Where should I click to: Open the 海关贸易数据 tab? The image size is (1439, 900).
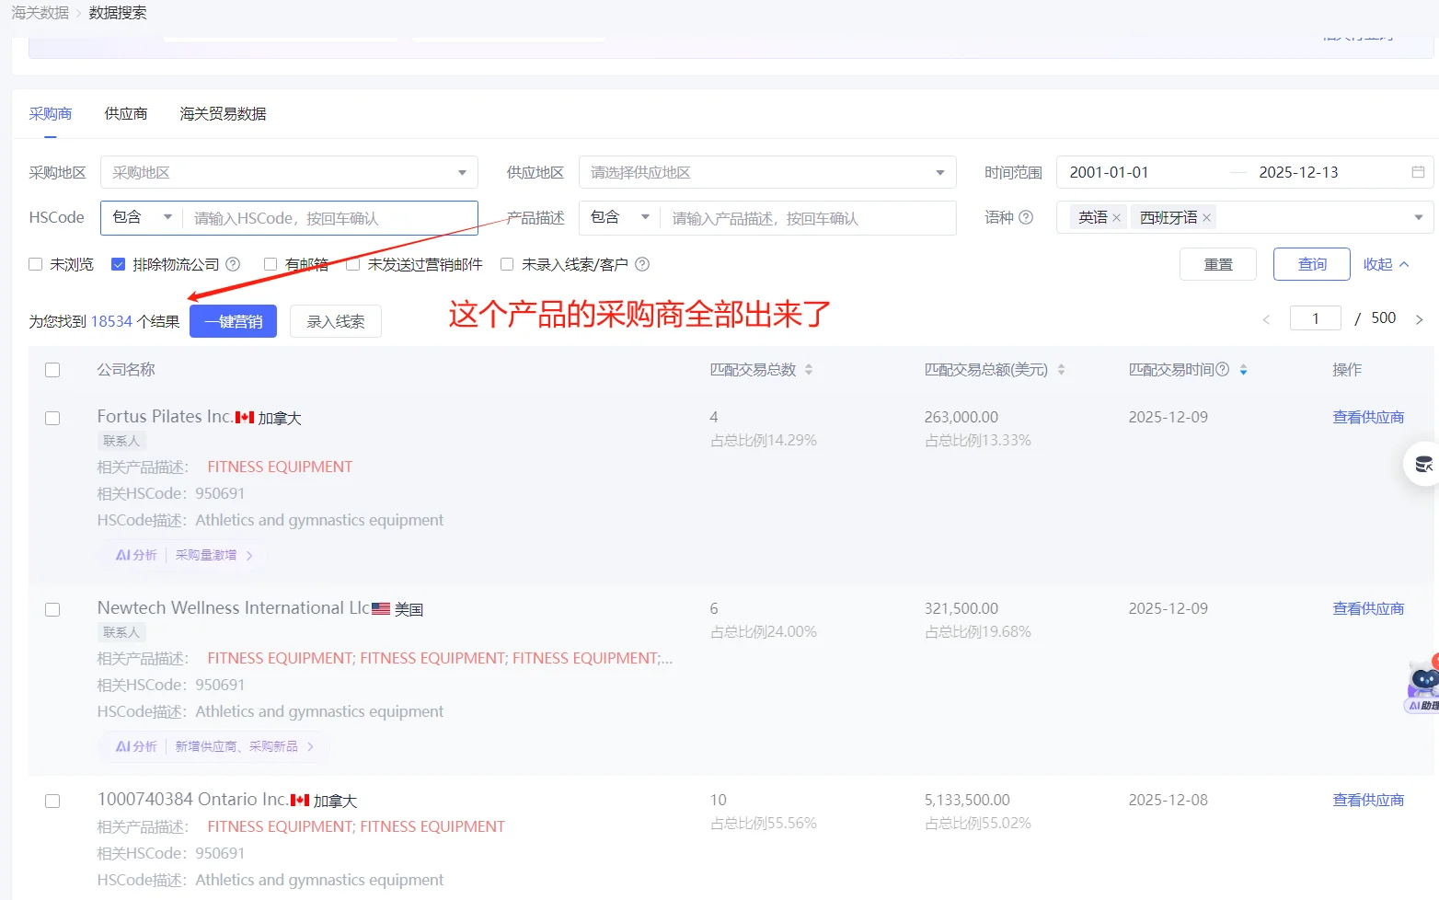tap(222, 113)
